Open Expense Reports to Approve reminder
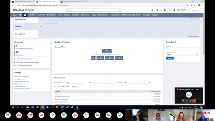215x121 pixels. point(25,49)
